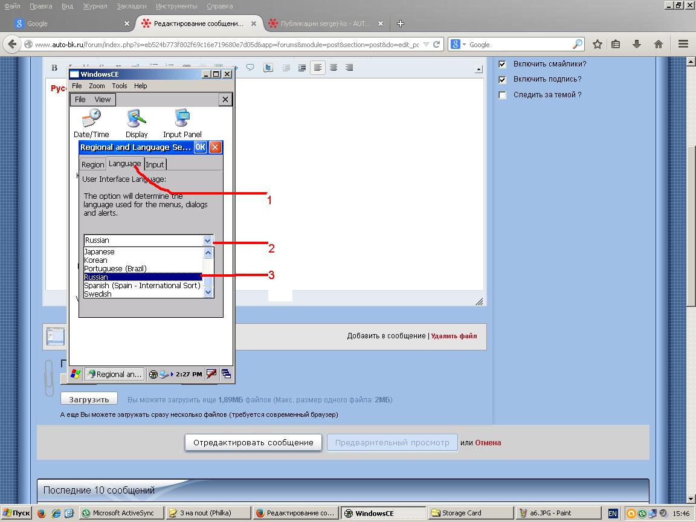The height and width of the screenshot is (522, 696).
Task: Switch to the 'Публикации sergej-ko' tab
Action: pyautogui.click(x=326, y=24)
